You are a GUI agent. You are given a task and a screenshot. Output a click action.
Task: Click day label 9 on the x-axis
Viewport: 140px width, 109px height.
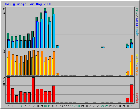(42, 106)
